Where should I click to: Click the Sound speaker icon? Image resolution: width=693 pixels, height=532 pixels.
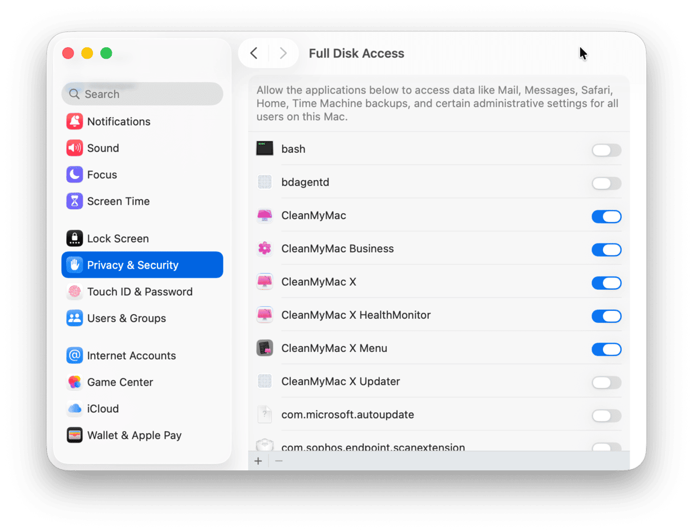tap(75, 148)
